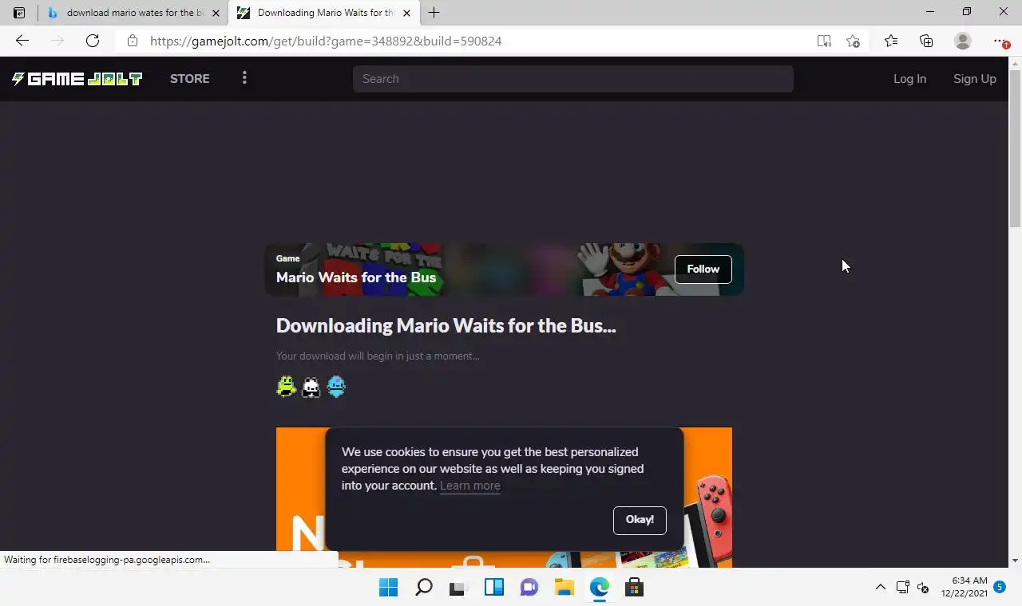Click the muted volume tray icon
Image resolution: width=1022 pixels, height=606 pixels.
923,588
